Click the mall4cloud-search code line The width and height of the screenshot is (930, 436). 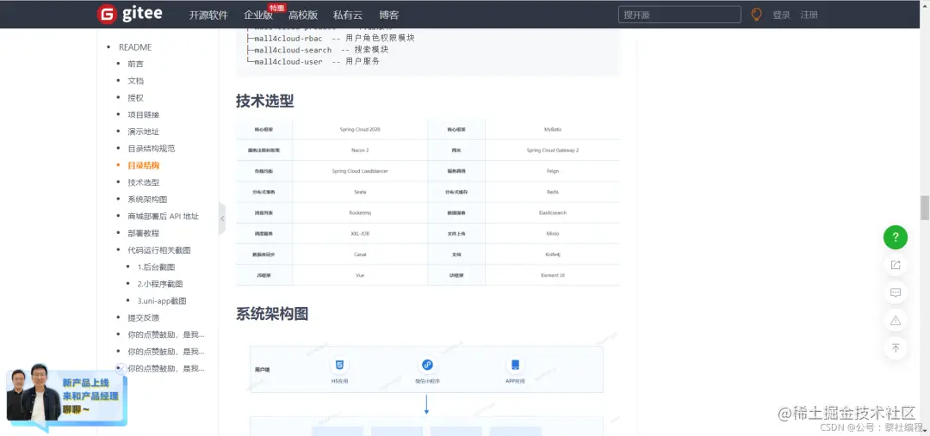click(x=317, y=50)
